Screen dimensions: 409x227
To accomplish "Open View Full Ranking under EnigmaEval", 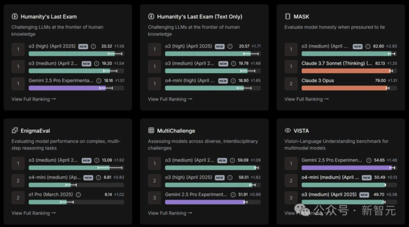I will pyautogui.click(x=33, y=213).
